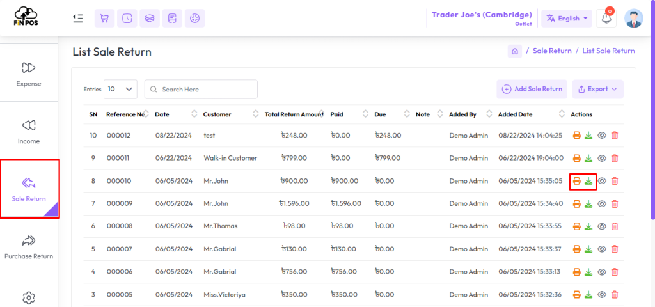Open Purchase Return in the sidebar
This screenshot has height=307, width=655.
pyautogui.click(x=29, y=248)
